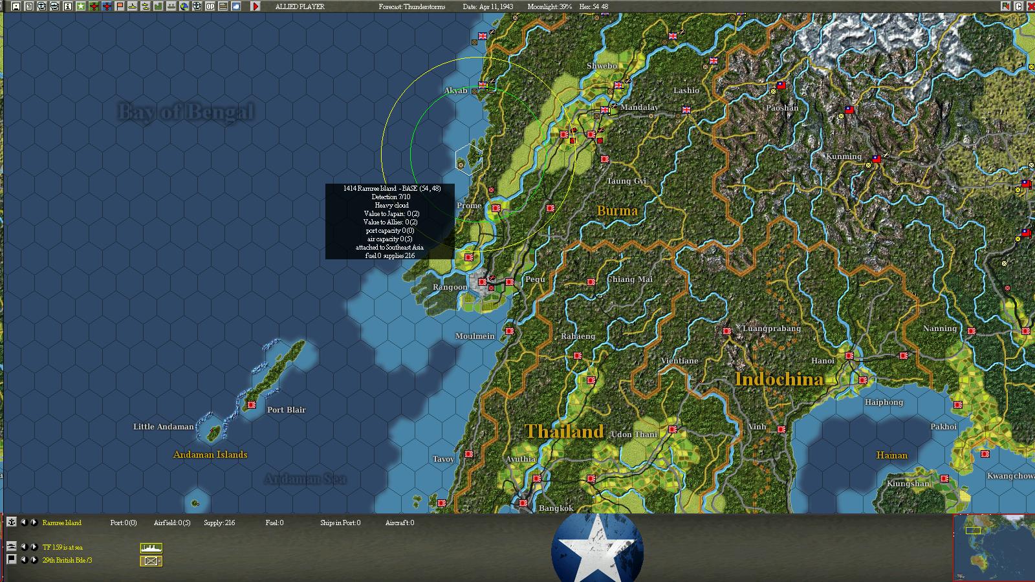Select the Japanese base flag at Port Blair
Image resolution: width=1035 pixels, height=582 pixels.
click(x=252, y=405)
